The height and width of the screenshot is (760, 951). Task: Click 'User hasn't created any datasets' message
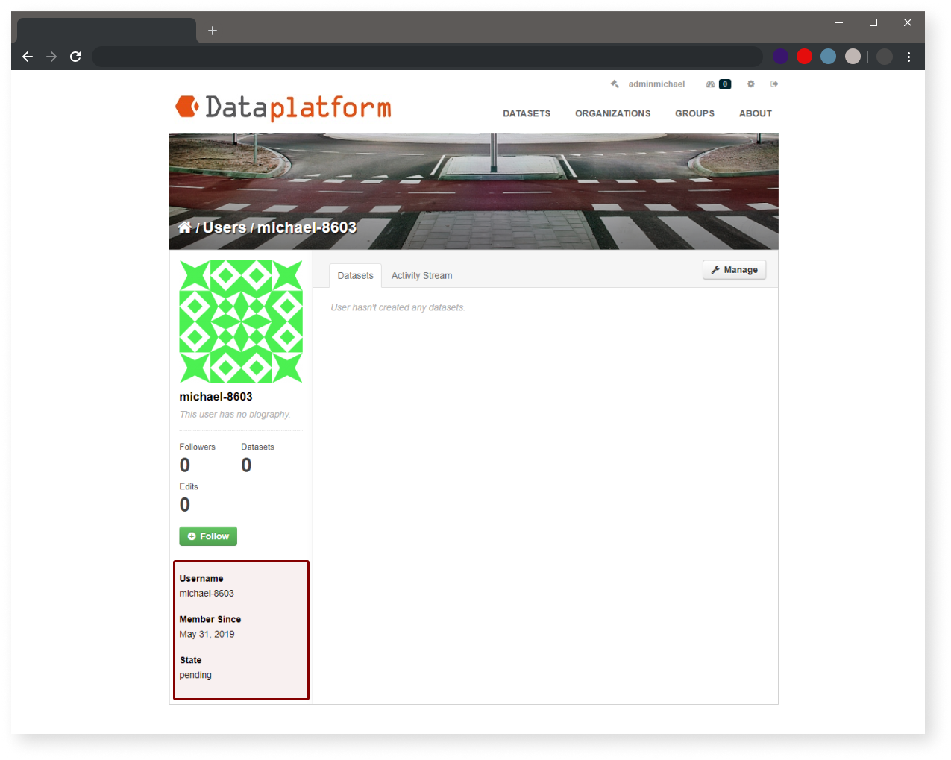(x=398, y=307)
